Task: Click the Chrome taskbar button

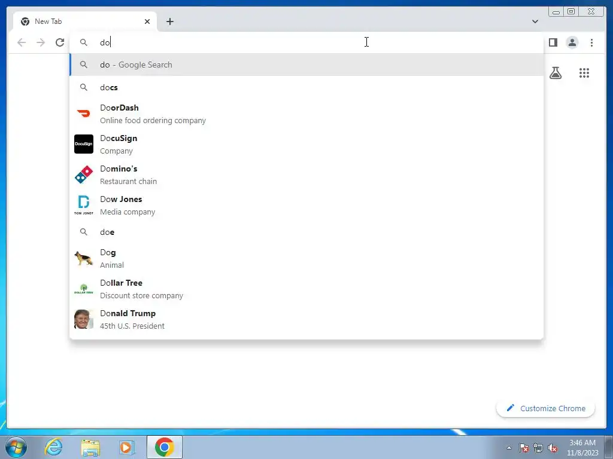Action: (164, 447)
